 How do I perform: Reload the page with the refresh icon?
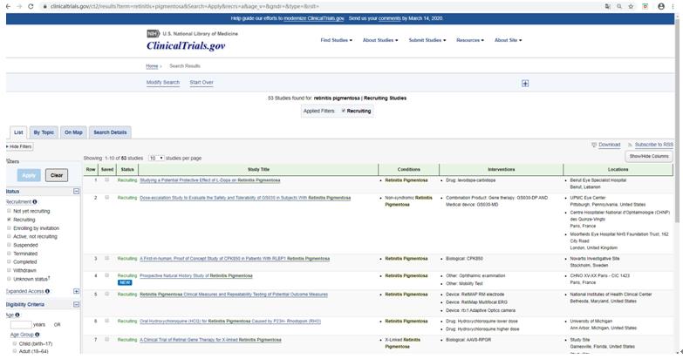(x=31, y=6)
